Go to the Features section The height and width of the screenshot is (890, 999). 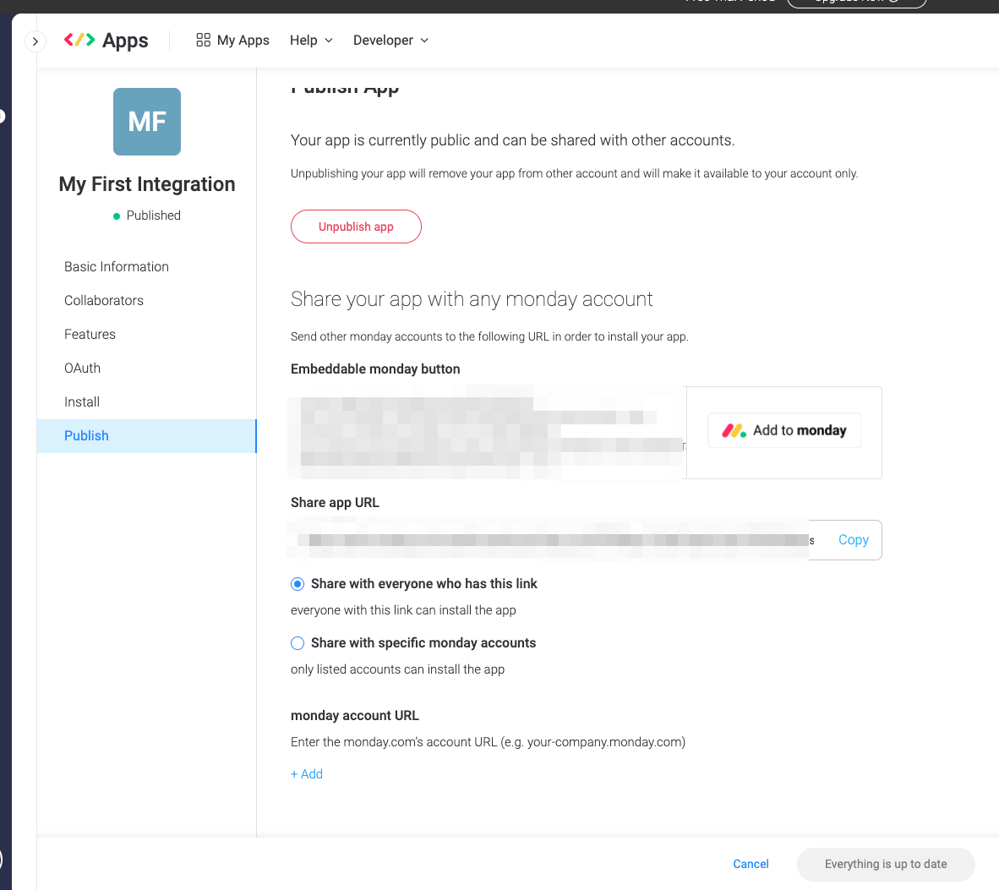[90, 334]
